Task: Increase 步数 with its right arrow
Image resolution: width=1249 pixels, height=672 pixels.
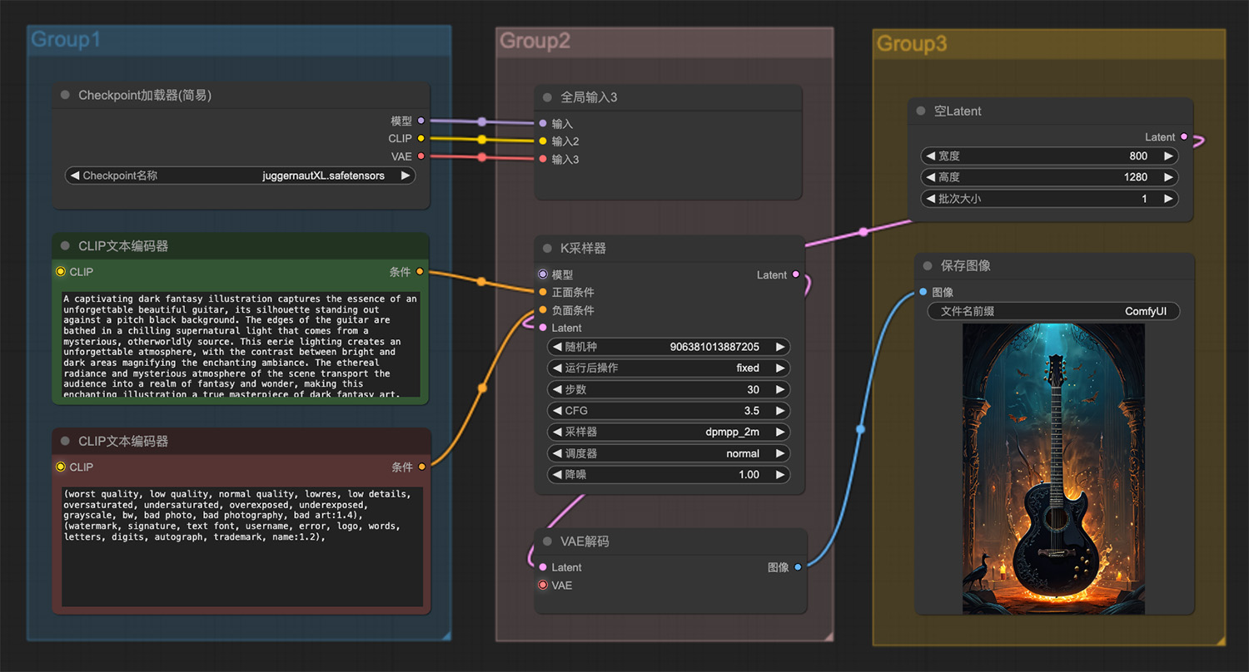Action: pyautogui.click(x=779, y=389)
